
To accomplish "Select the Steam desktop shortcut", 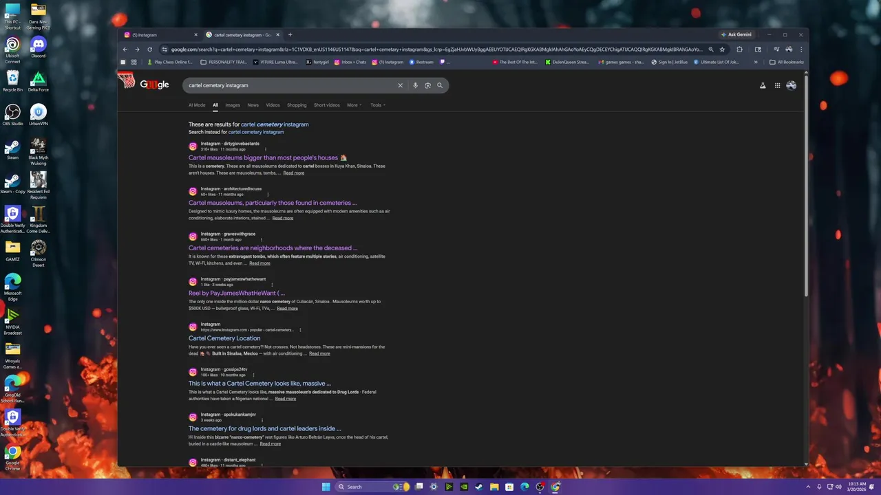I will coord(12,149).
